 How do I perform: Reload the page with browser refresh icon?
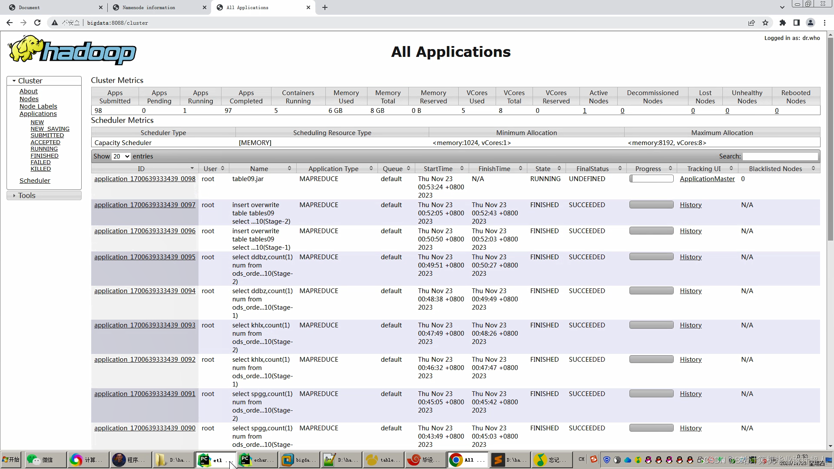37,23
